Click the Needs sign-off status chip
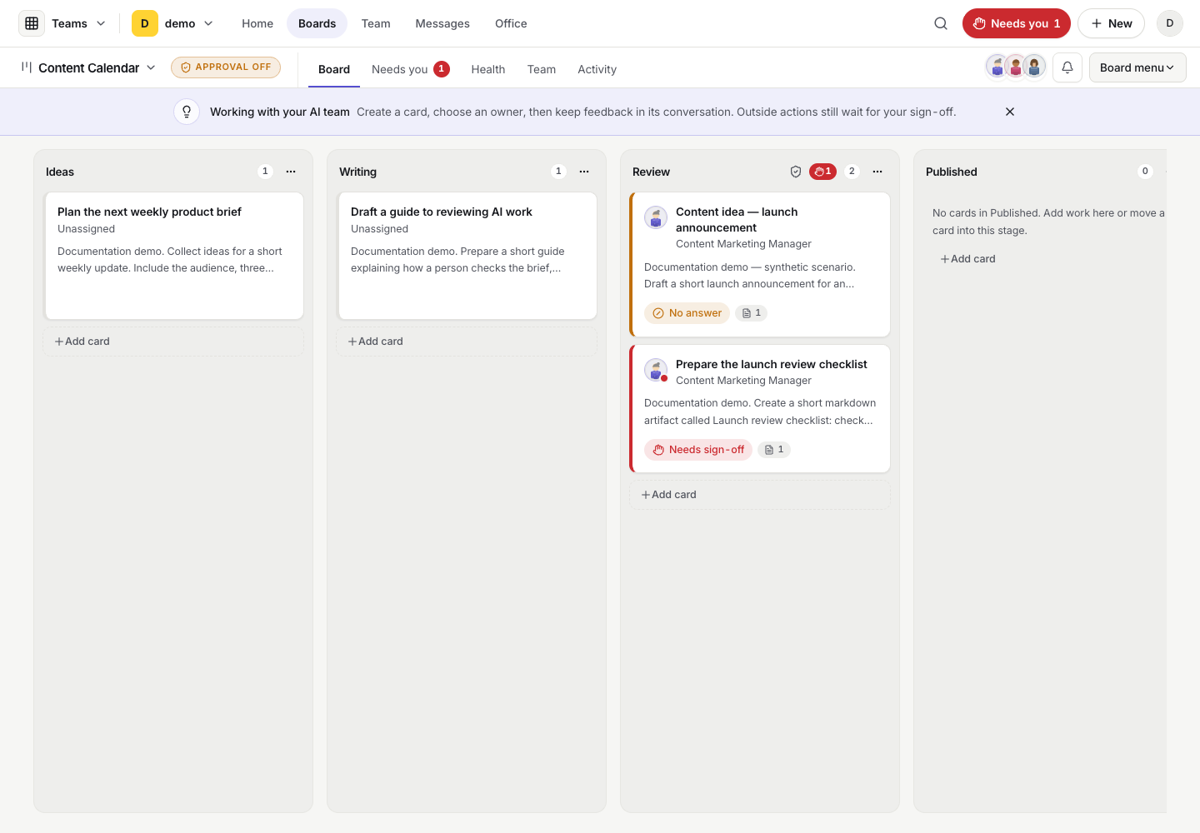This screenshot has width=1200, height=833. click(x=698, y=450)
